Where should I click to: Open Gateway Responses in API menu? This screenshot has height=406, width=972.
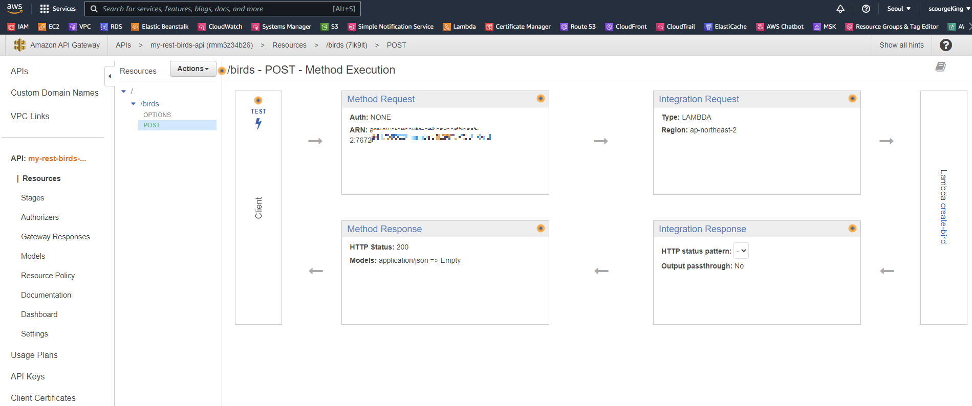55,237
